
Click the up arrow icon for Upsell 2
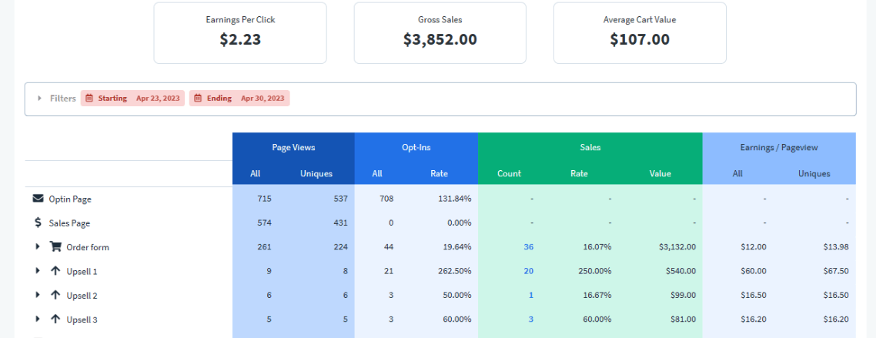coord(55,295)
